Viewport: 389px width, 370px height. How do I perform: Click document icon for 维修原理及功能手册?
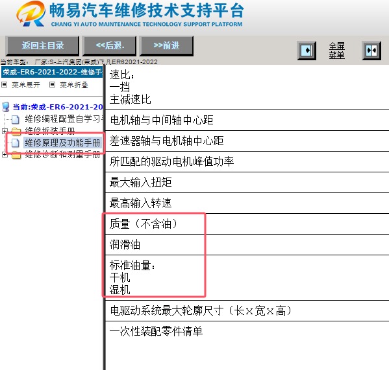[x=16, y=143]
